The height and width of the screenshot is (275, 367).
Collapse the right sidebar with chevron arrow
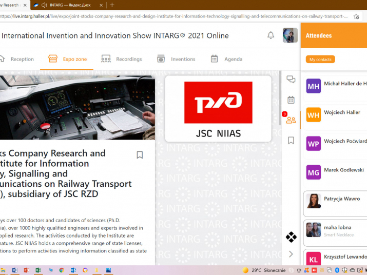291,254
